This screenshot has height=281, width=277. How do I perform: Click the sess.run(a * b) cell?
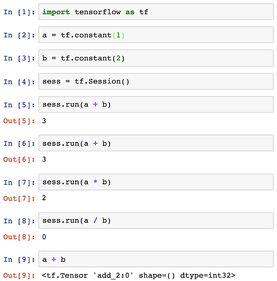[156, 182]
